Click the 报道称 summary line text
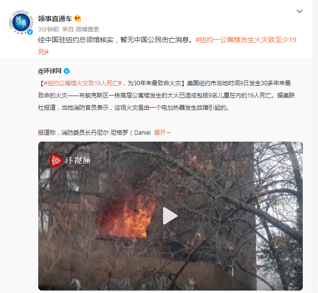 (94, 133)
